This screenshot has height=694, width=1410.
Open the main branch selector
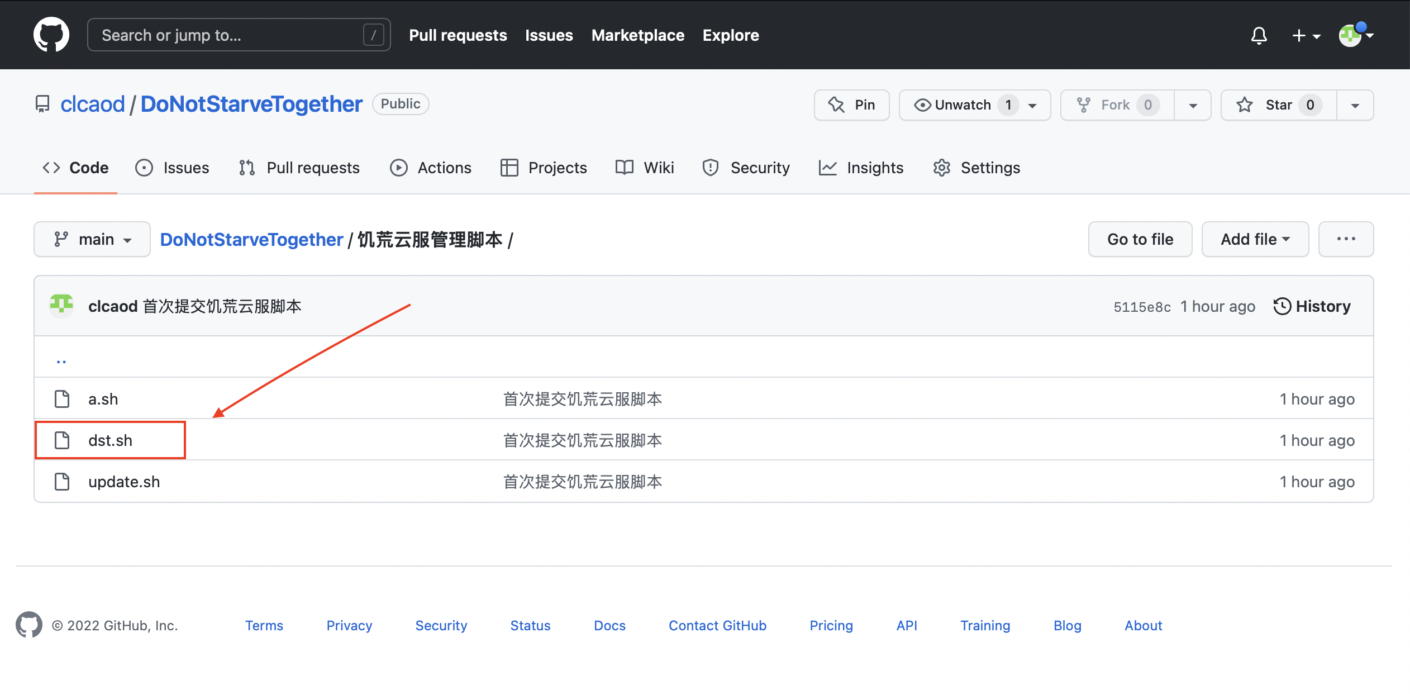pos(92,239)
